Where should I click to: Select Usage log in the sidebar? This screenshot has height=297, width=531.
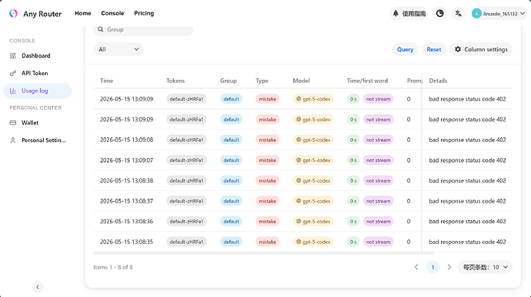pyautogui.click(x=38, y=91)
